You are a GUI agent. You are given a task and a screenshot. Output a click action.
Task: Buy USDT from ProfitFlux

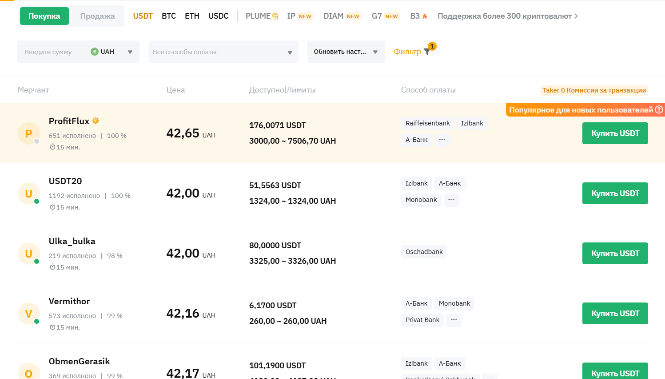click(615, 133)
